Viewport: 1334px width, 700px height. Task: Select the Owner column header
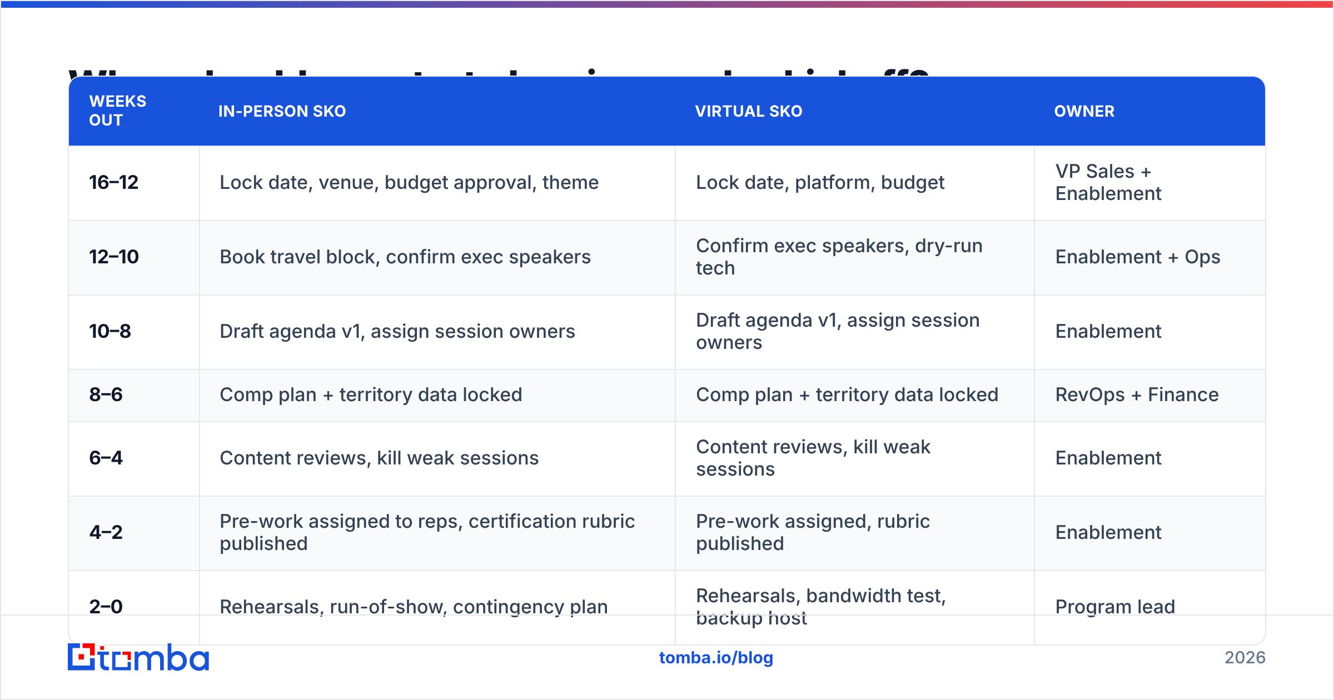point(1084,111)
